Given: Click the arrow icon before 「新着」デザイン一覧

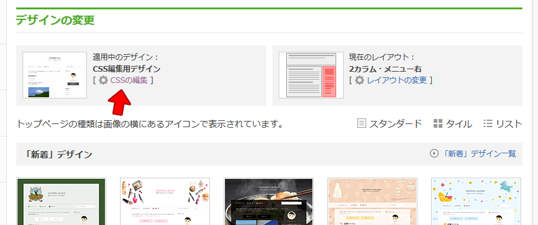Looking at the screenshot, I should click(x=434, y=154).
